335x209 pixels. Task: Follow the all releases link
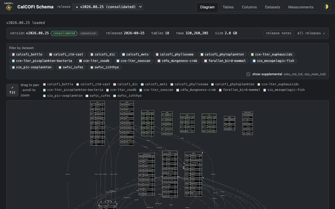point(311,33)
